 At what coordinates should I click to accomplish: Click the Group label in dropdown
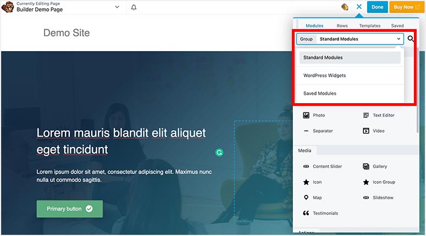(x=306, y=39)
